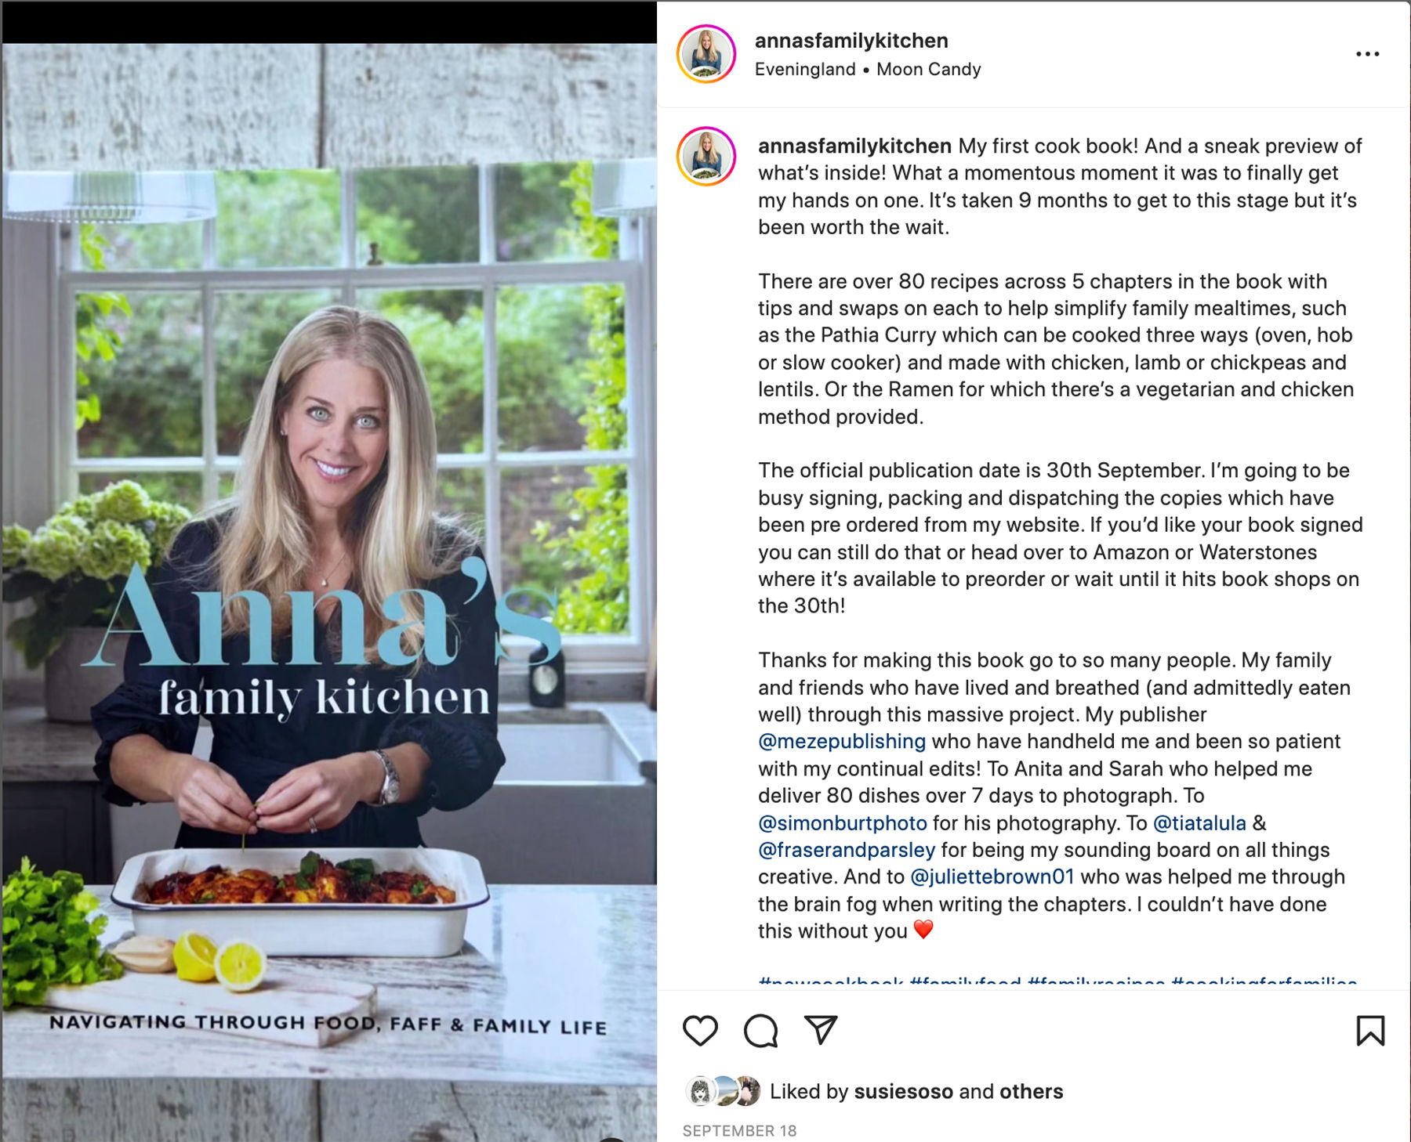Viewport: 1411px width, 1142px height.
Task: Open the annasfamilykitchen username in header
Action: tap(851, 41)
